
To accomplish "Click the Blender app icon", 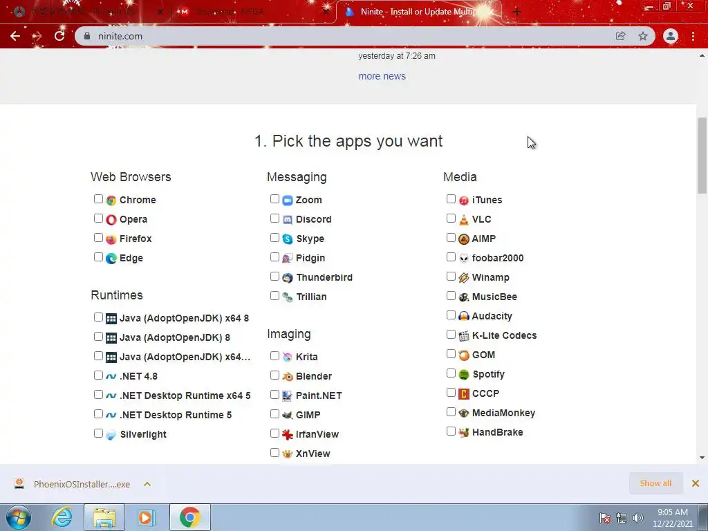I will point(288,376).
